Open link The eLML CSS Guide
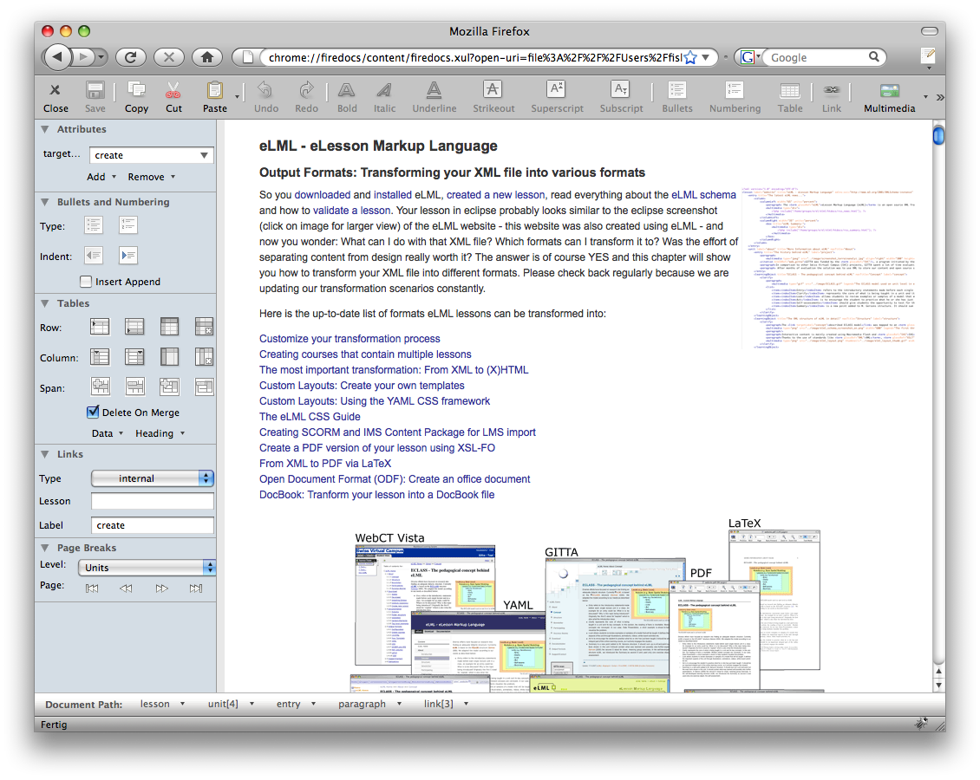This screenshot has width=980, height=780. click(310, 417)
